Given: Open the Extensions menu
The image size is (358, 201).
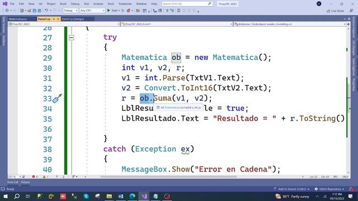Looking at the screenshot, I should [125, 4].
